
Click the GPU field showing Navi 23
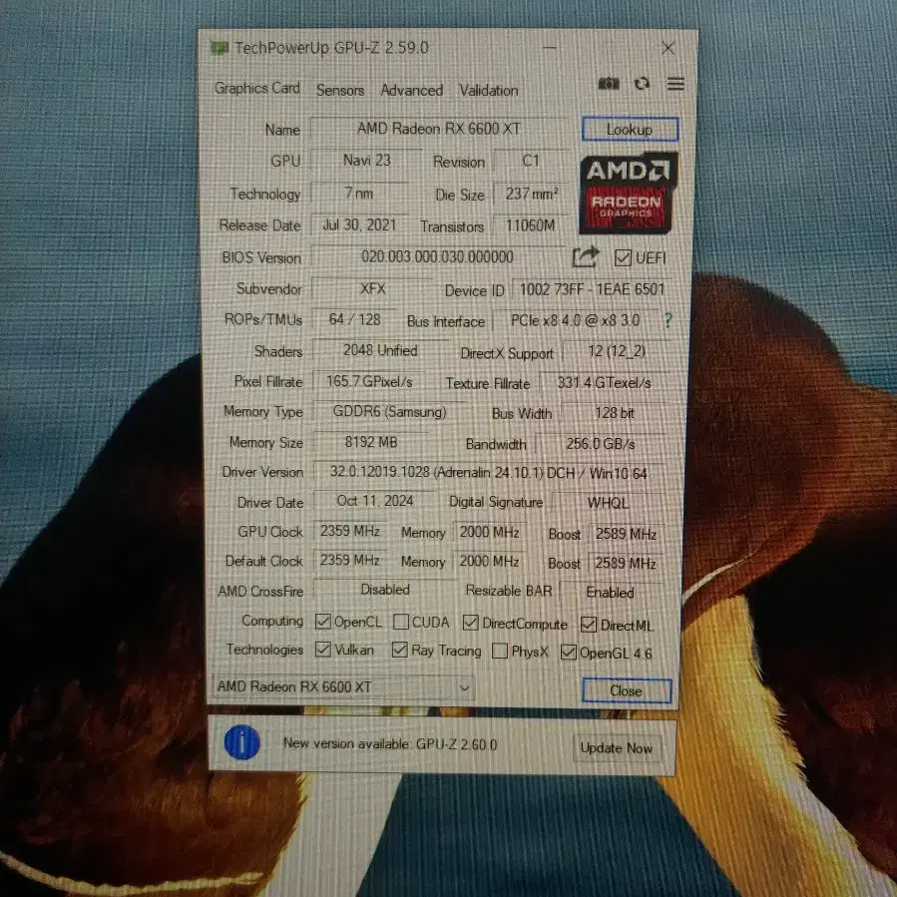pyautogui.click(x=367, y=161)
